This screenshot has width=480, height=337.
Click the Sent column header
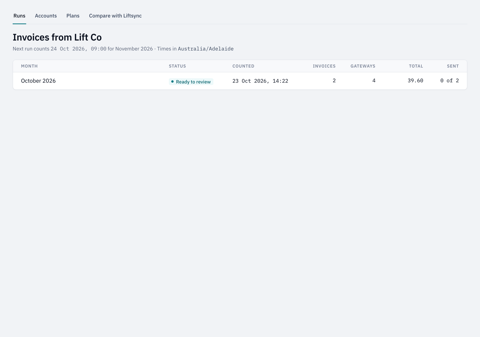(x=453, y=66)
